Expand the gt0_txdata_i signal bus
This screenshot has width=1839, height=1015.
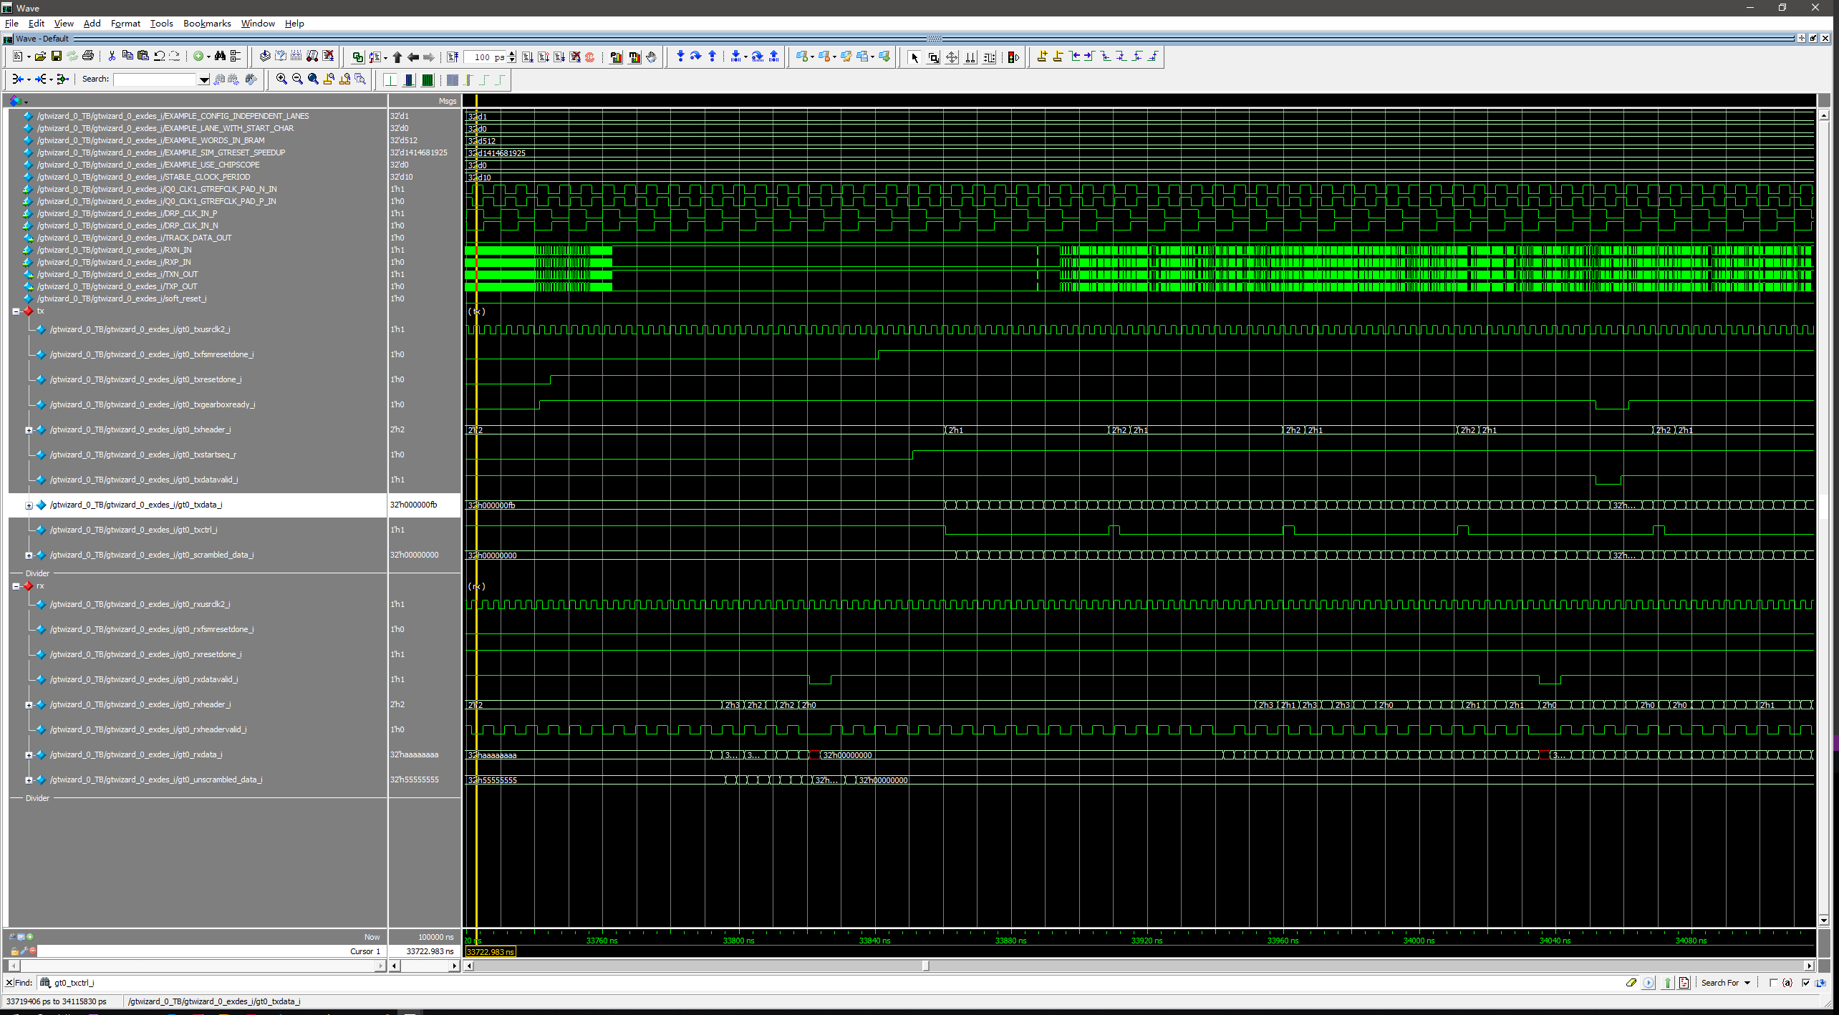(x=29, y=505)
